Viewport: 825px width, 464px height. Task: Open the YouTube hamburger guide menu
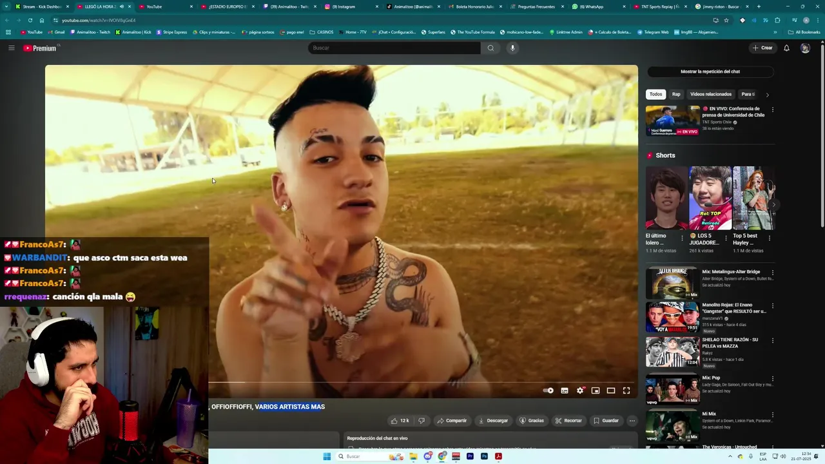click(11, 48)
